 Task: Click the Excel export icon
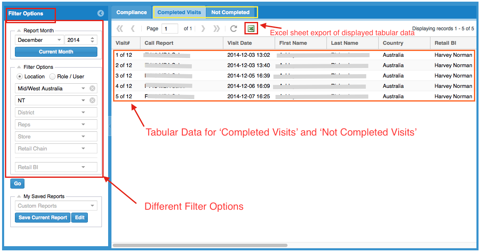(x=251, y=29)
